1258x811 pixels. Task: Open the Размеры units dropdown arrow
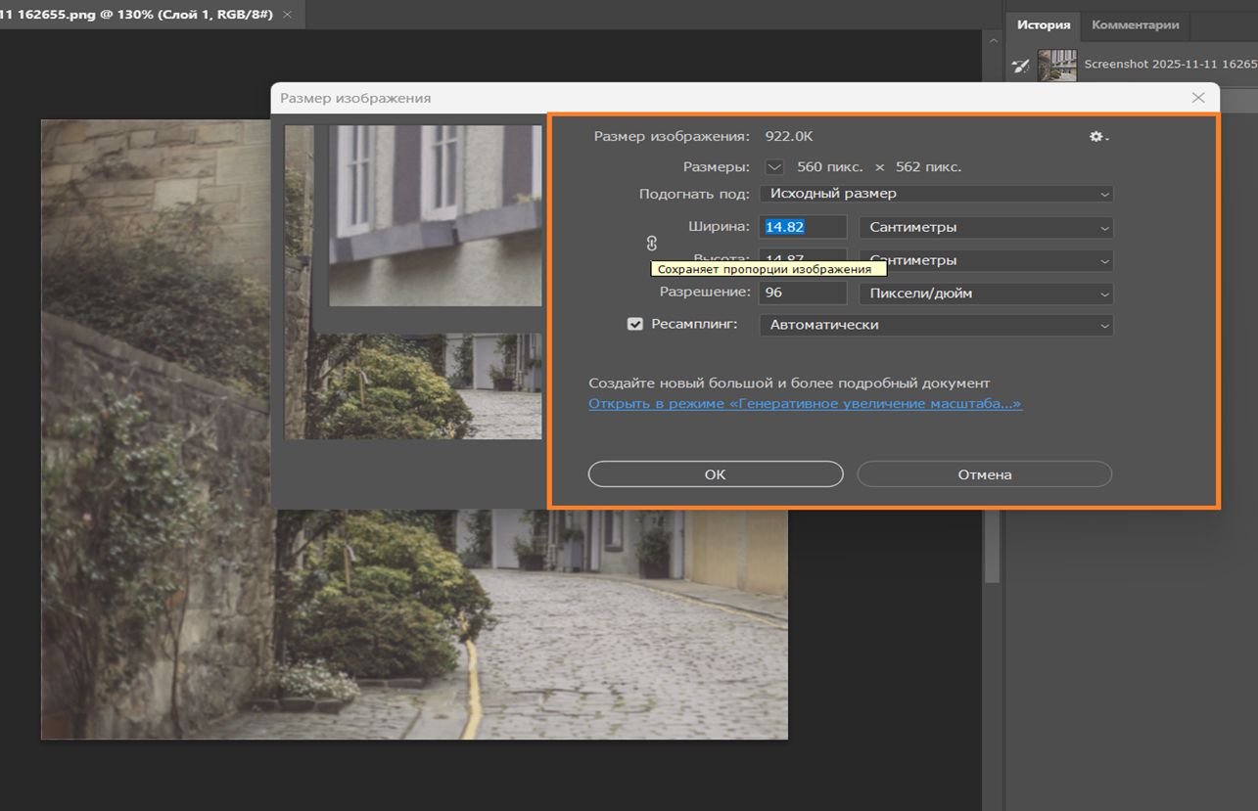tap(774, 167)
